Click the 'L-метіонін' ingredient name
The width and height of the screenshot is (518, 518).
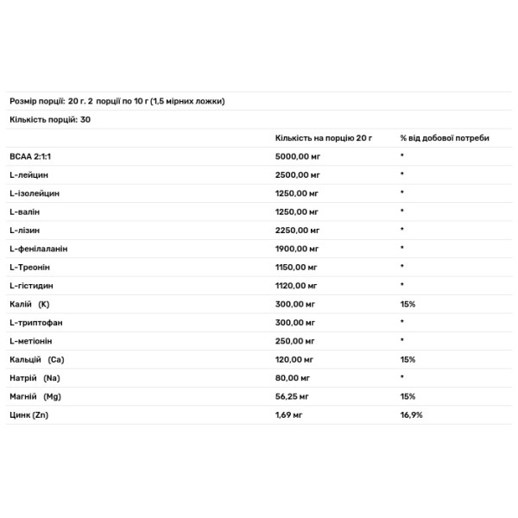[32, 340]
